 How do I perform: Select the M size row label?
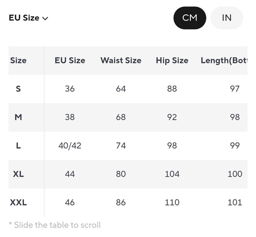(18, 117)
